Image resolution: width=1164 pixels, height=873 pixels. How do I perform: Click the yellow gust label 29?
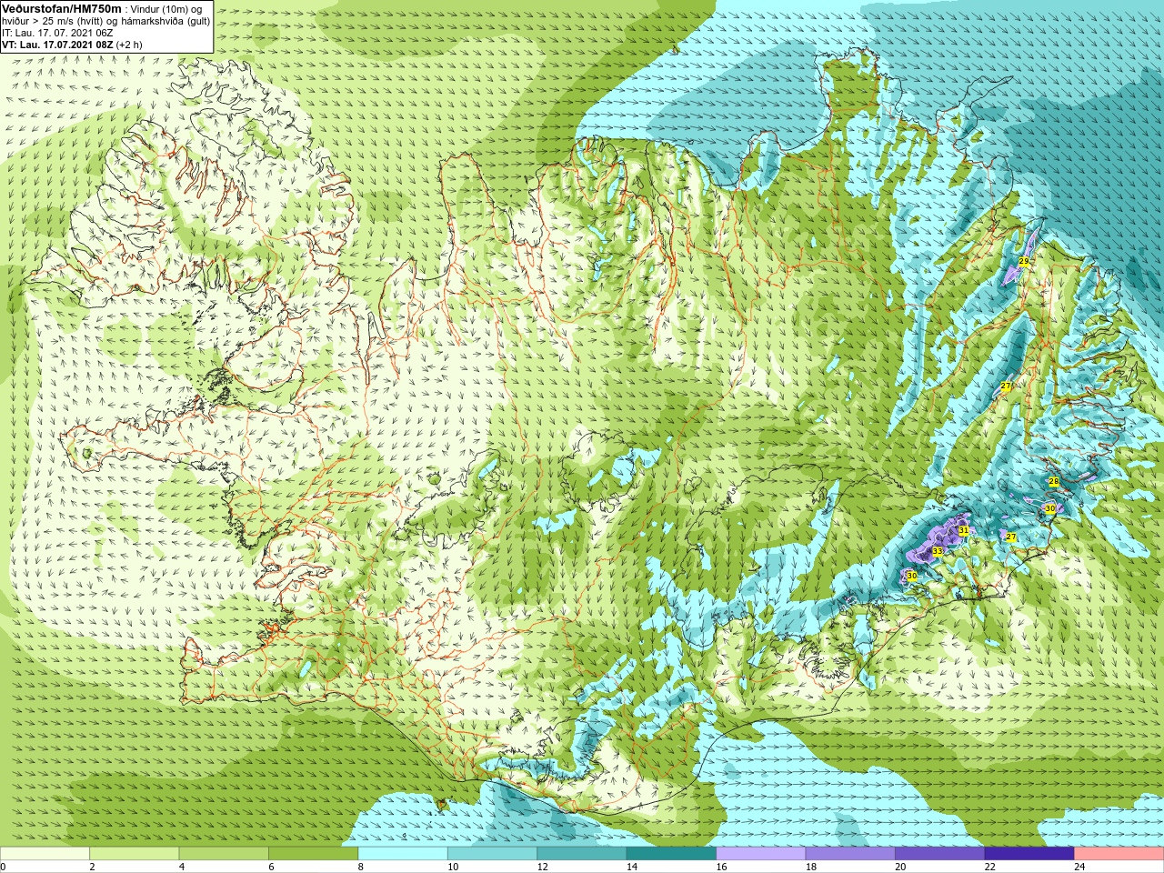[x=1023, y=261]
